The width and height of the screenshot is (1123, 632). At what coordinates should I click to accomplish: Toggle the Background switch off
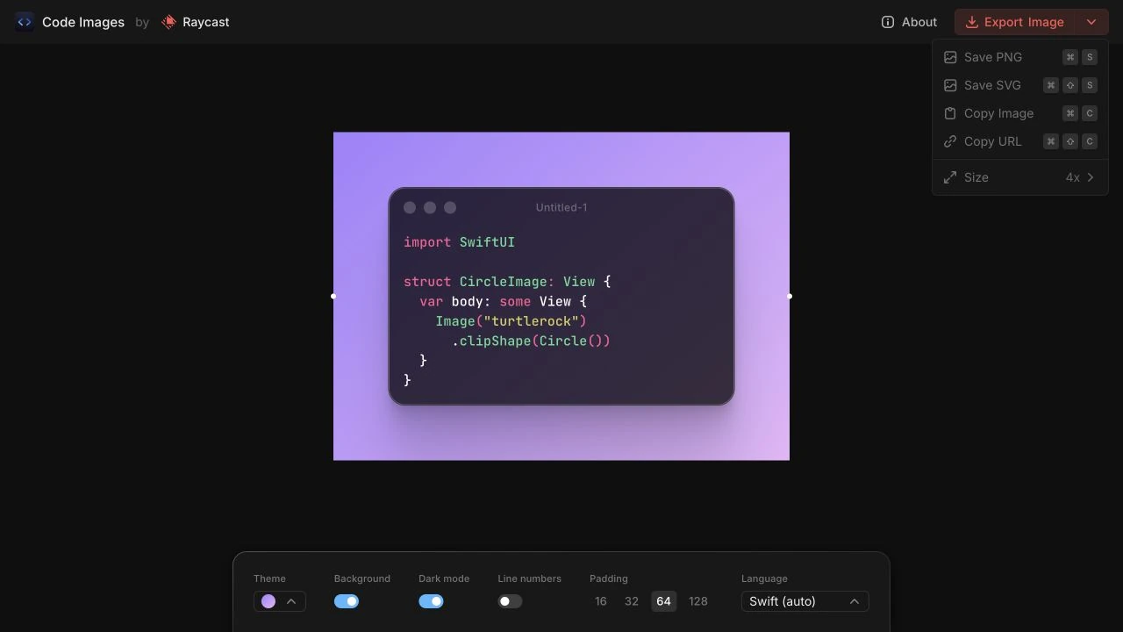pos(347,601)
